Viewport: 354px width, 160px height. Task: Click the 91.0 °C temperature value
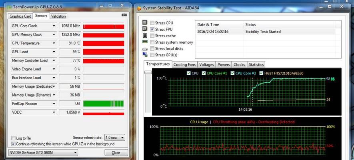coord(70,43)
